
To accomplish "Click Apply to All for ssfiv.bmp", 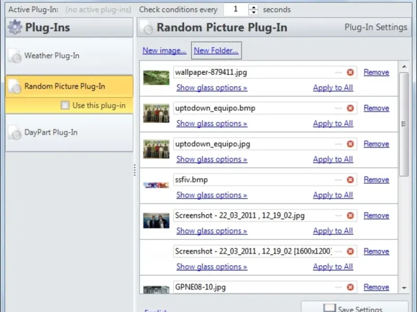I will 333,195.
